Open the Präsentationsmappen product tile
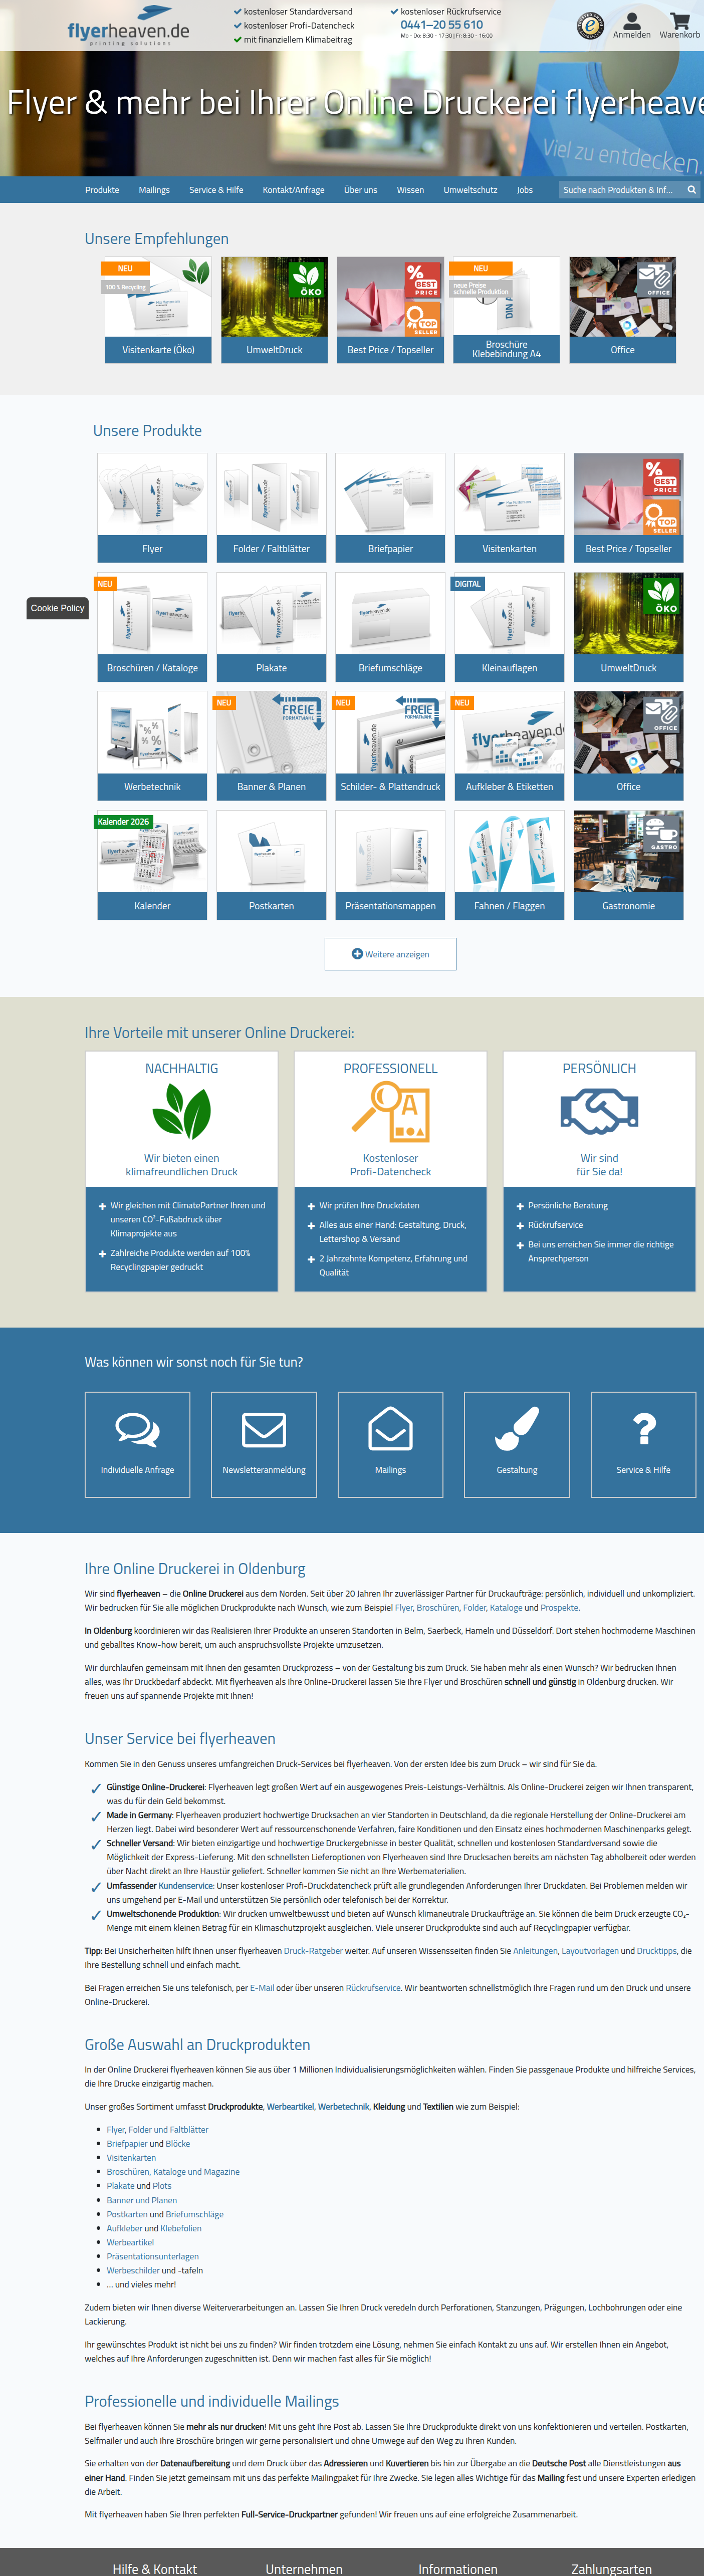The width and height of the screenshot is (704, 2576). [390, 865]
